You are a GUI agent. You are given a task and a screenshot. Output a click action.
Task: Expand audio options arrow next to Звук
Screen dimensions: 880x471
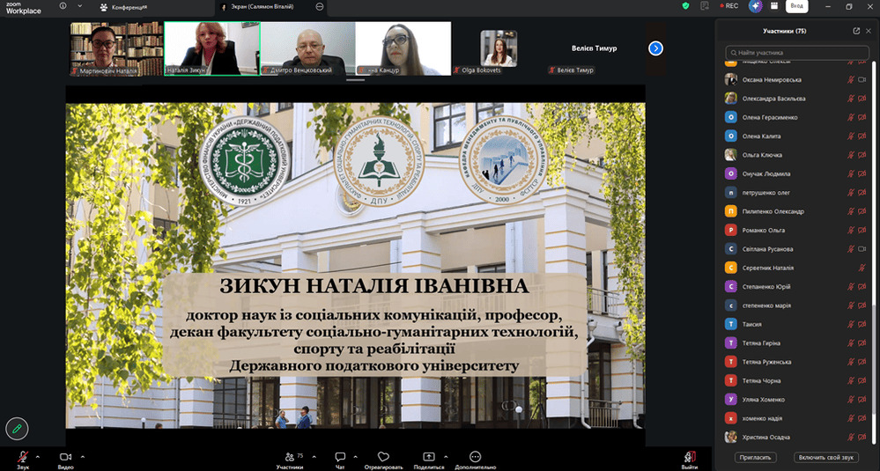(x=41, y=456)
